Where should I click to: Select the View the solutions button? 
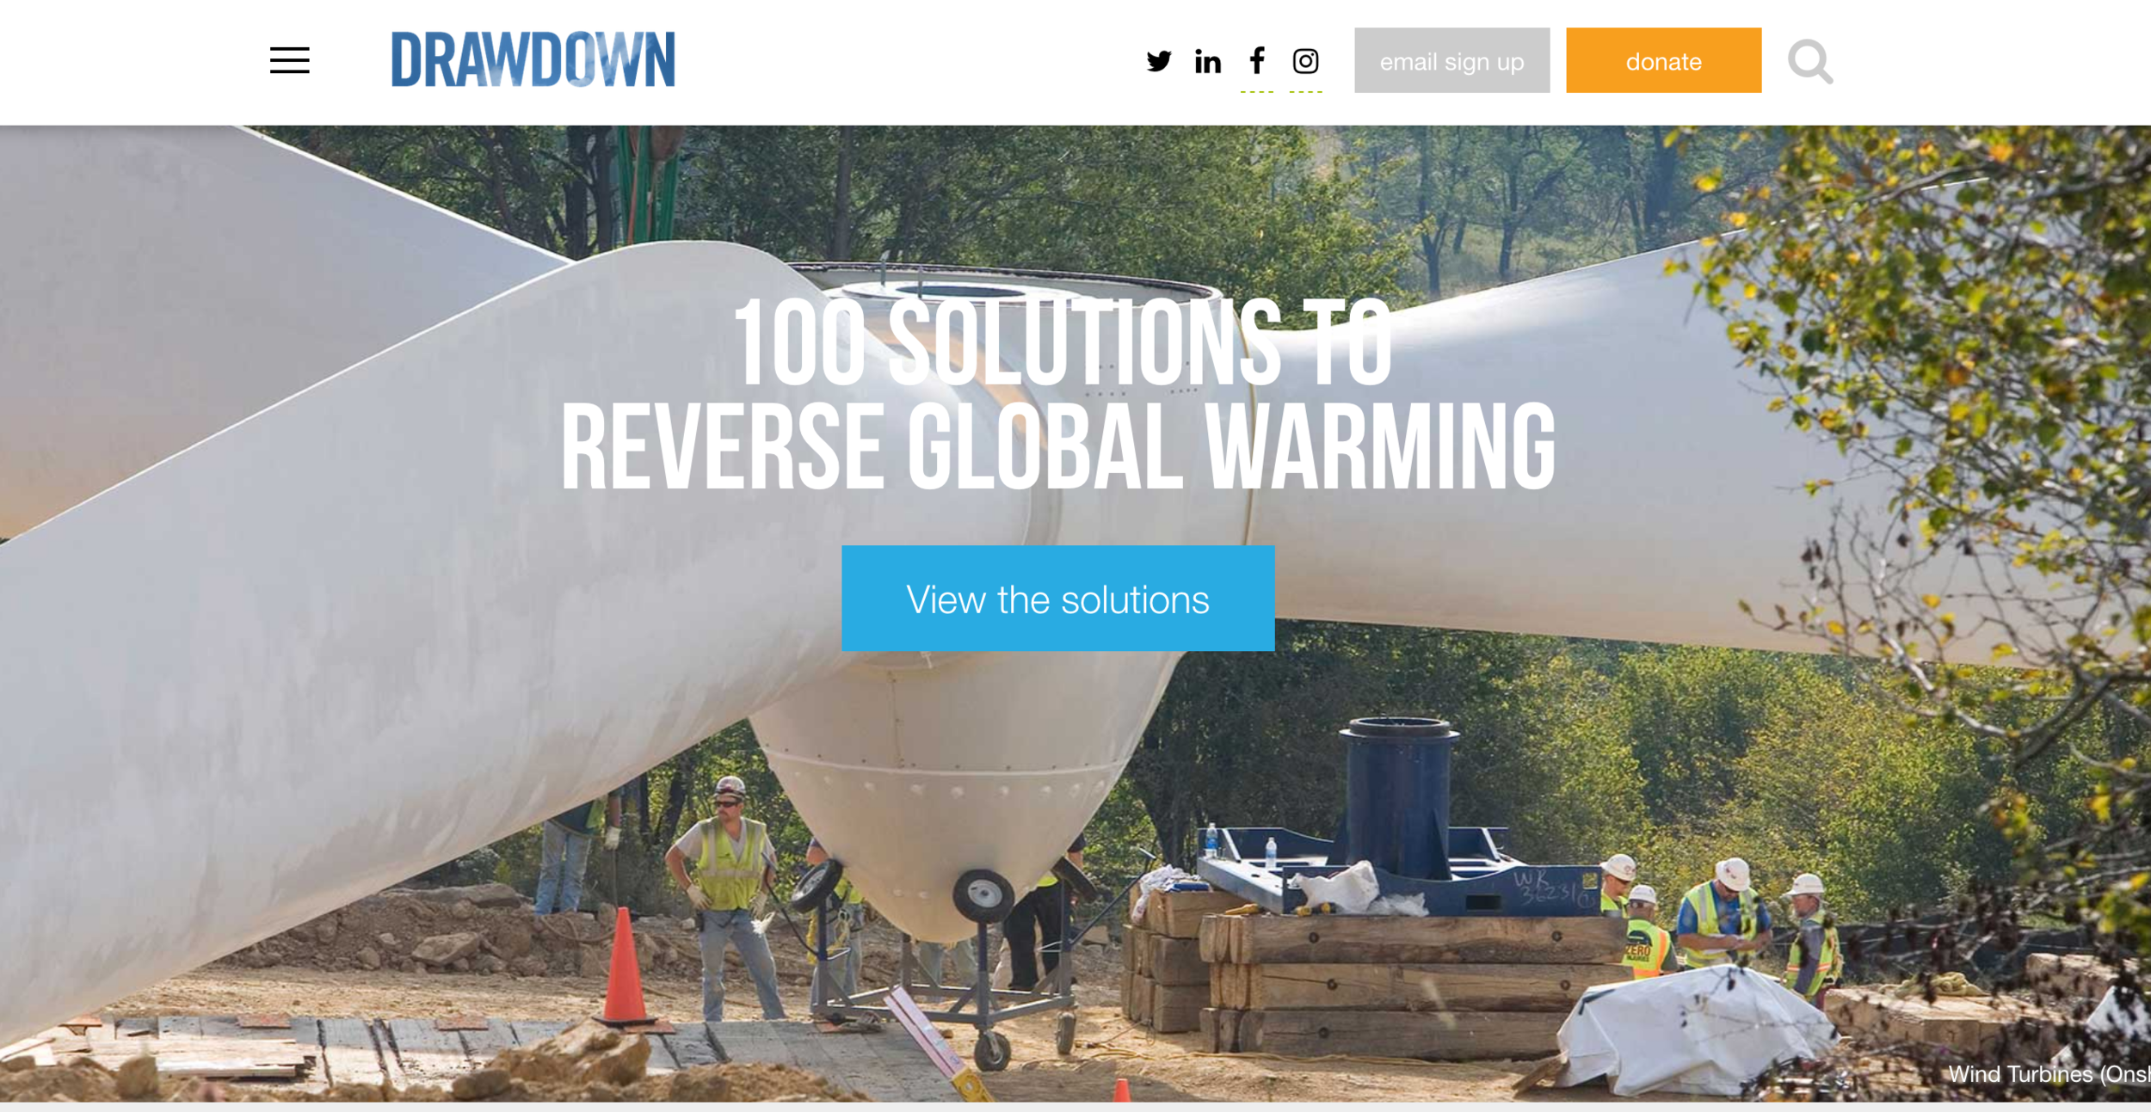click(1057, 599)
